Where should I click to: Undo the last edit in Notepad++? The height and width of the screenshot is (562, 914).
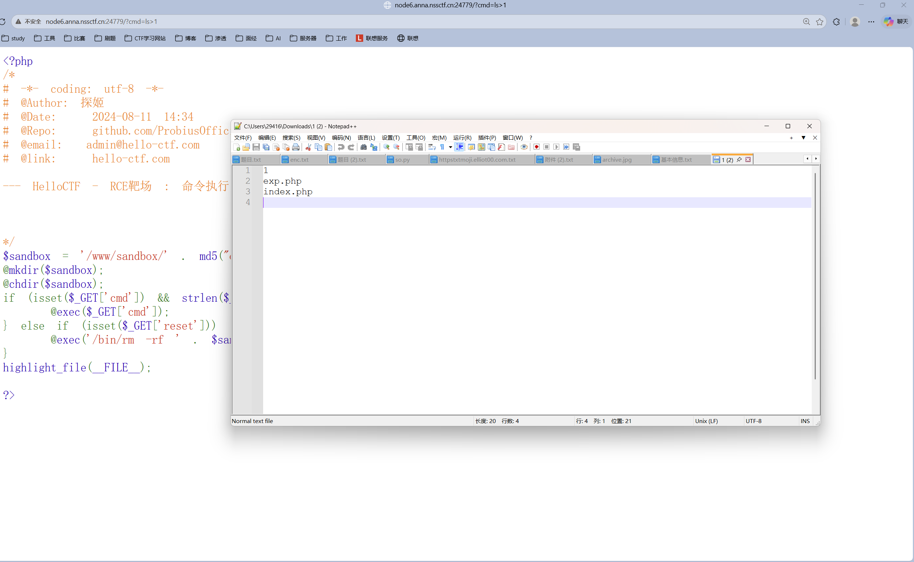point(341,147)
